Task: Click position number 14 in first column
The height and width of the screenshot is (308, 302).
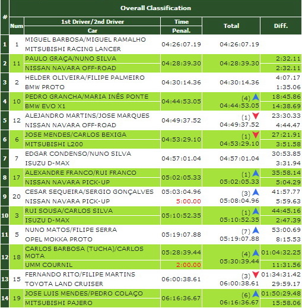Action: pyautogui.click(x=5, y=298)
